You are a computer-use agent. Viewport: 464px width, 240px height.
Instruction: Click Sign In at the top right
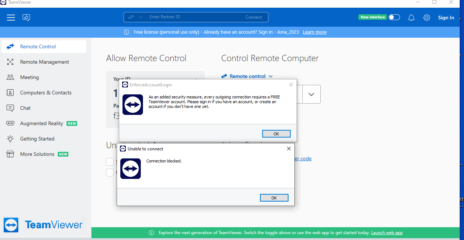tap(446, 18)
